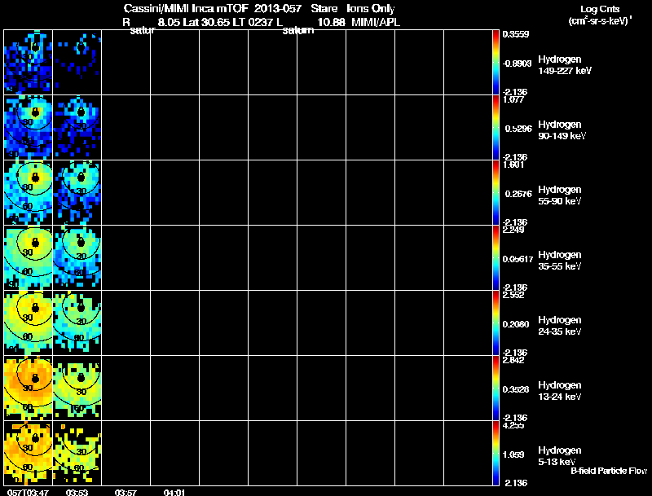
Task: Select the 03:47 image for Hydrogen 90-149 keV
Action: pos(29,128)
